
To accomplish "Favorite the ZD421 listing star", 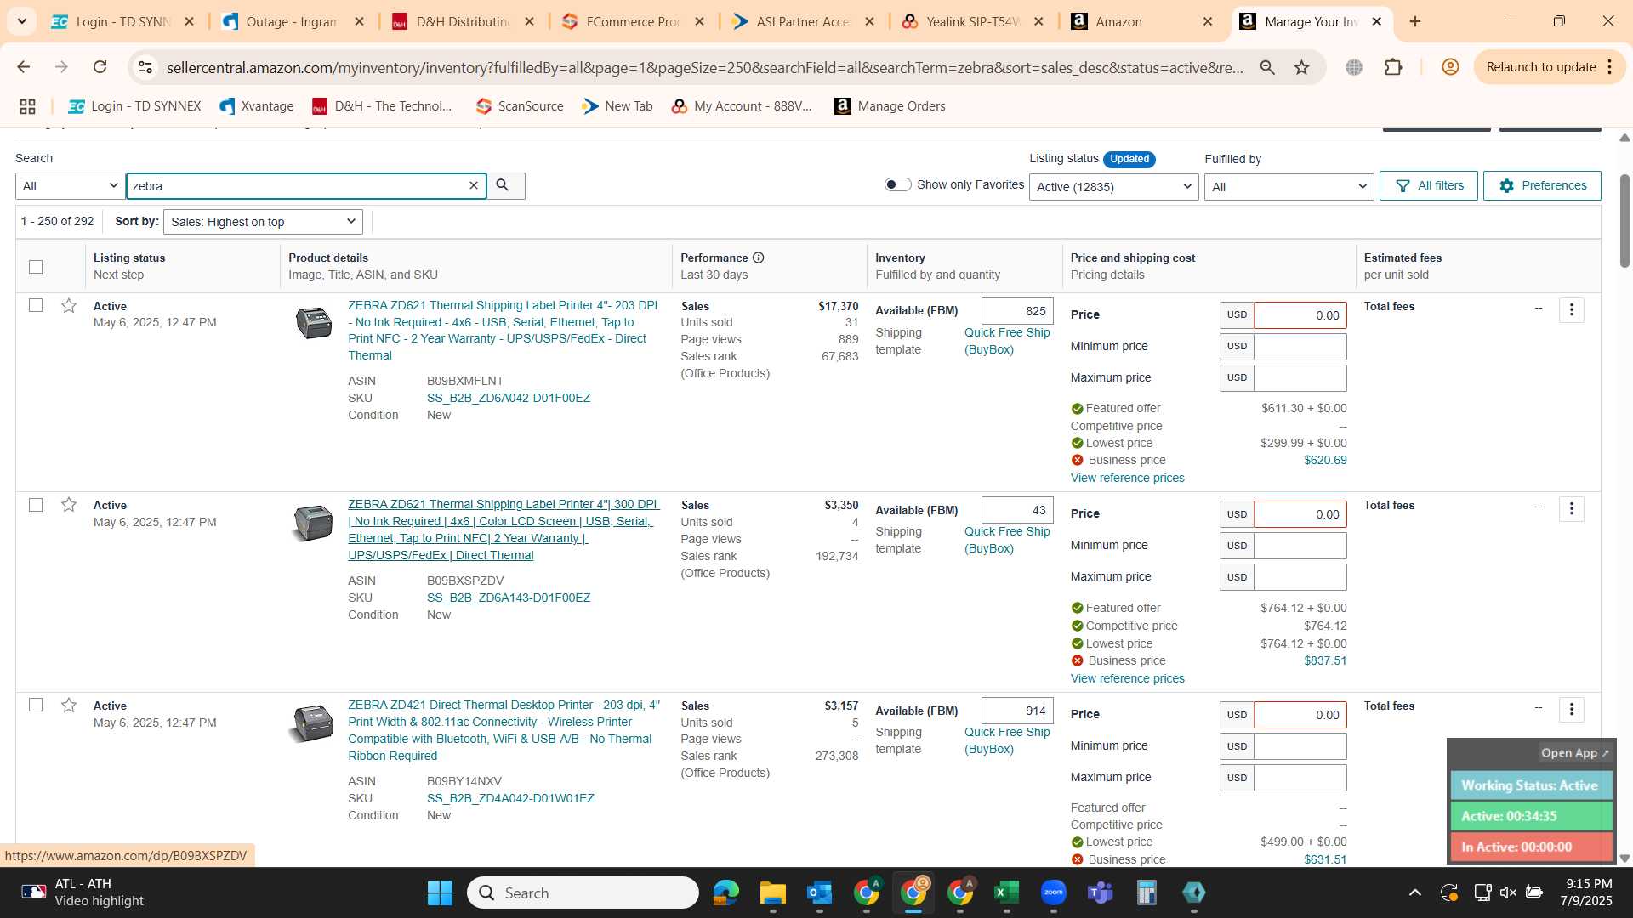I will tap(69, 705).
